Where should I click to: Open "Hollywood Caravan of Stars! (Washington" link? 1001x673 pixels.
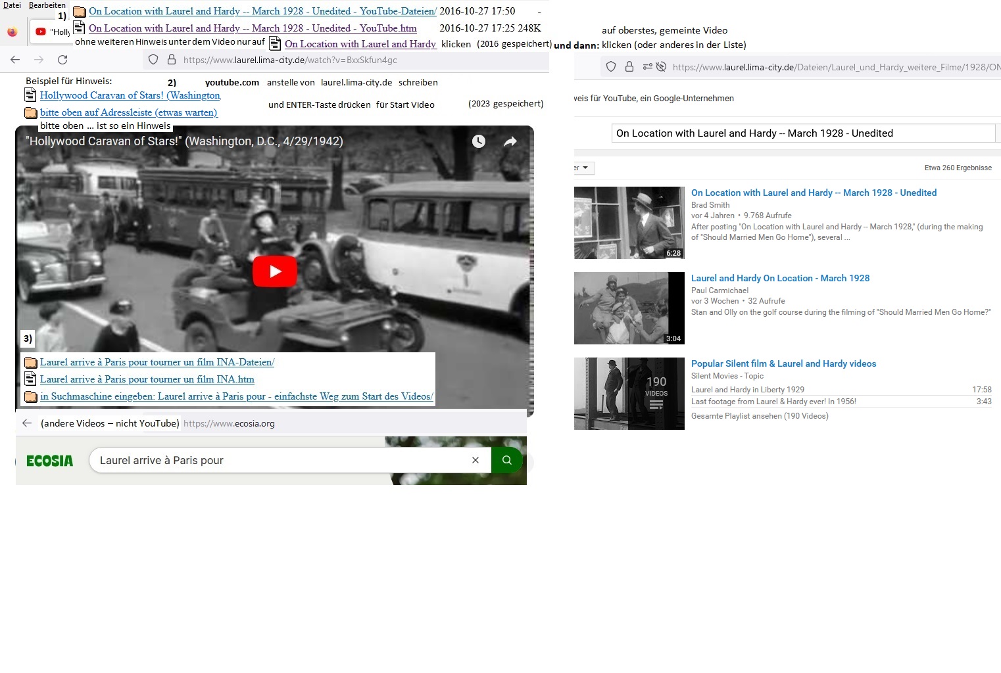click(x=130, y=95)
